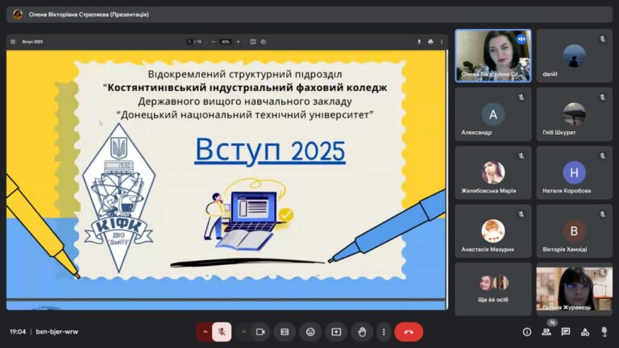Viewport: 619px width, 348px height.
Task: Open meeting details info icon
Action: [527, 332]
